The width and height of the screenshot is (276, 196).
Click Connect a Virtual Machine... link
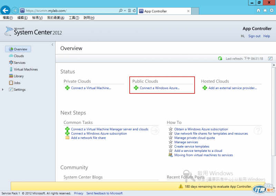(x=91, y=88)
